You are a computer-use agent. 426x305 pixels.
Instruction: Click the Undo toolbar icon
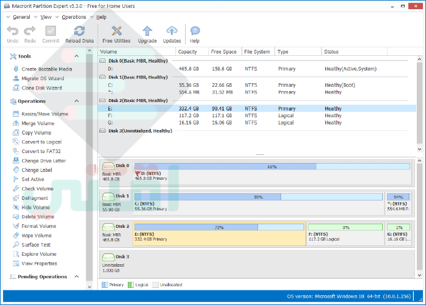(13, 31)
